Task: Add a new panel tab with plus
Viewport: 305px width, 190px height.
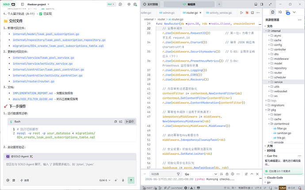Action: click(219, 4)
